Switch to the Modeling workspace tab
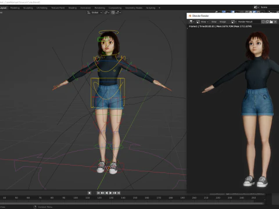This screenshot has height=209, width=279. click(15, 8)
